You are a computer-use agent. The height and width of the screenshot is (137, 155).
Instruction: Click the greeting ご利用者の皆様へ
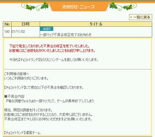16,74
